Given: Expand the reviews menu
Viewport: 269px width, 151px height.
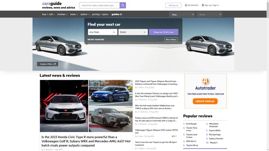Looking at the screenshot, I should [62, 14].
